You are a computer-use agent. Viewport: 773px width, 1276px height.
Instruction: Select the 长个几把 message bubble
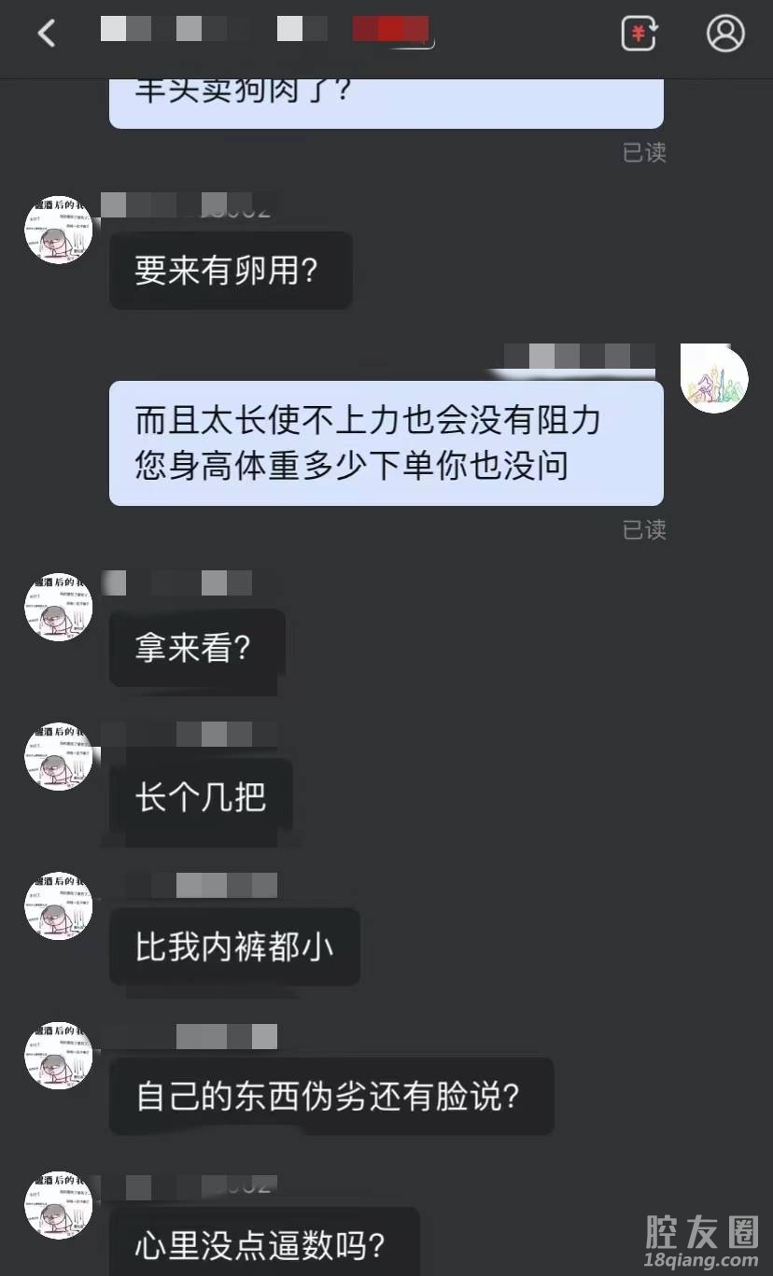(x=201, y=798)
